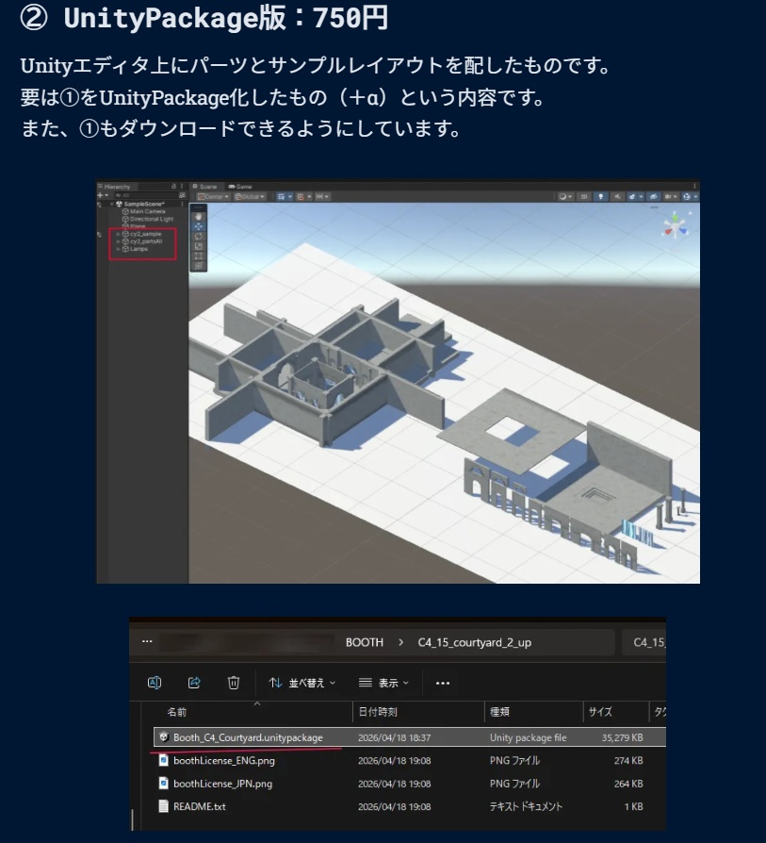This screenshot has height=843, width=766.
Task: Select the Hand tool at the toolbar top
Action: tap(199, 216)
